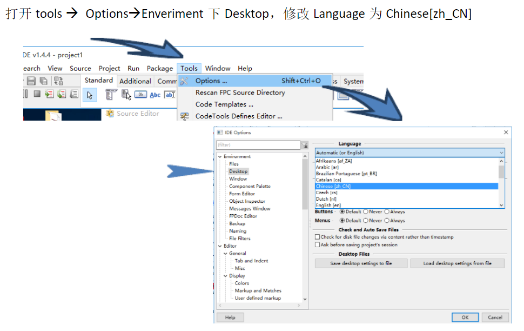Select the mouse pointer tool on the component palette
Image resolution: width=524 pixels, height=331 pixels.
click(x=90, y=95)
